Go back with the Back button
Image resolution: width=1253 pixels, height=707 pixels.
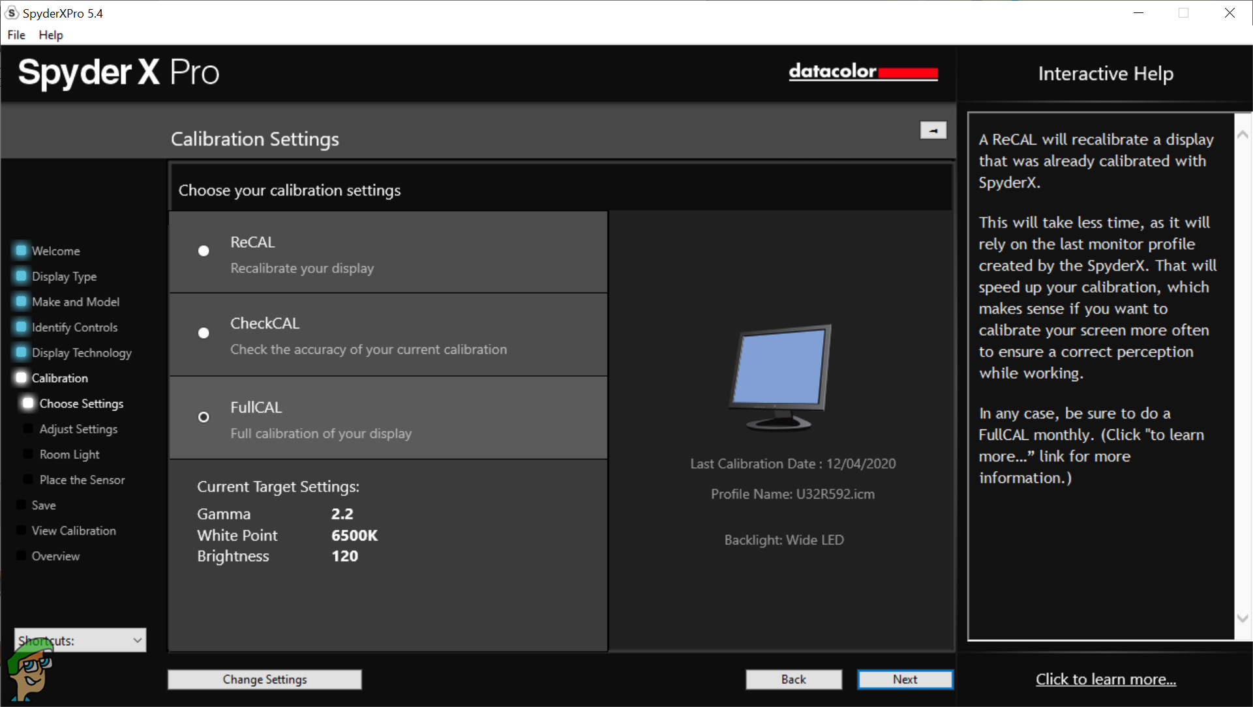793,679
